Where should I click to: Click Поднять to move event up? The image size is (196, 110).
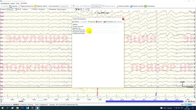pos(84,22)
